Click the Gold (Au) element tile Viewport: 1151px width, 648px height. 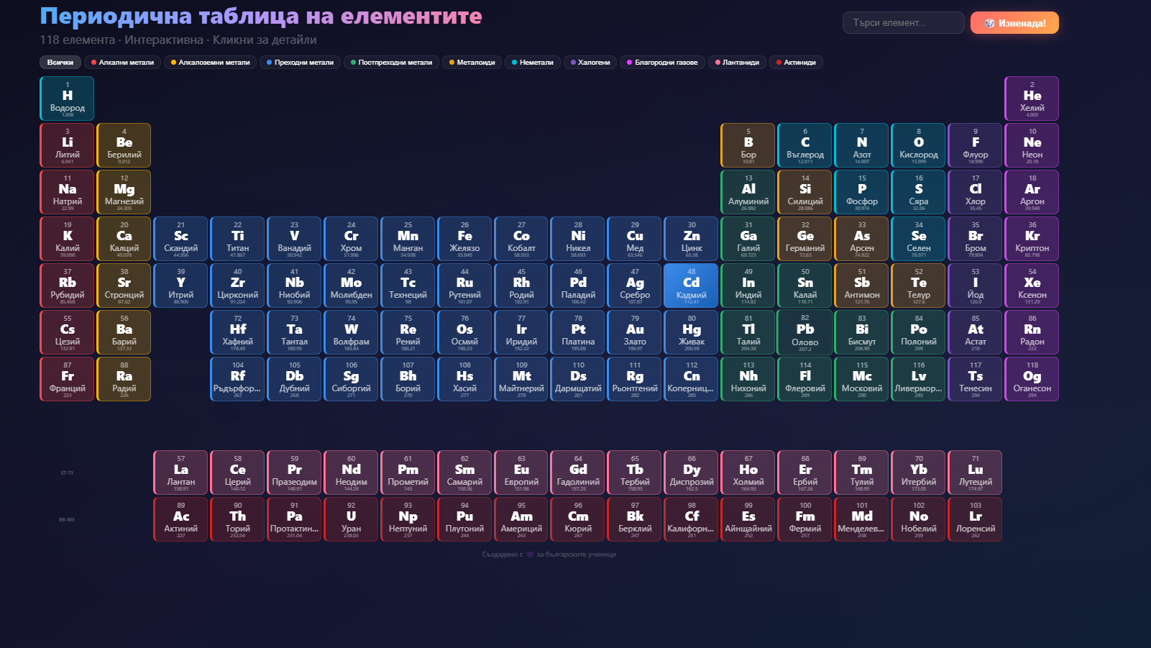635,332
